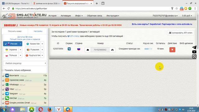This screenshot has width=199, height=112.
Task: Select the Казахстан country button
Action: (33, 44)
